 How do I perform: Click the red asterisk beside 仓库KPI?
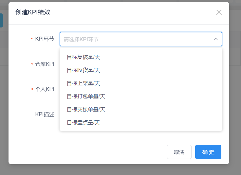(x=32, y=64)
